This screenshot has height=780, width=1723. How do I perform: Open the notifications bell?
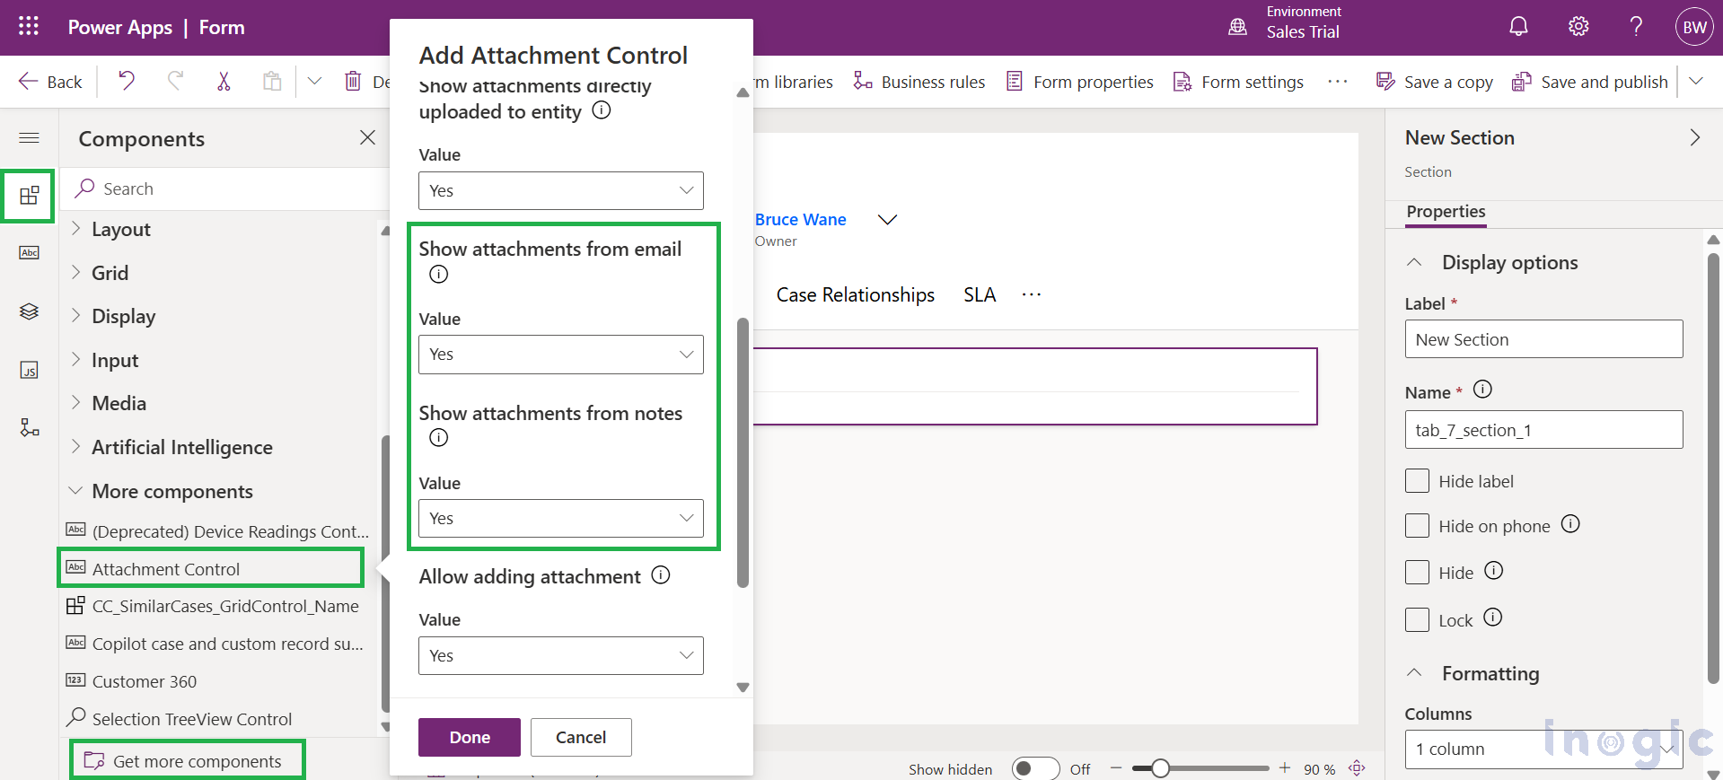[1518, 27]
